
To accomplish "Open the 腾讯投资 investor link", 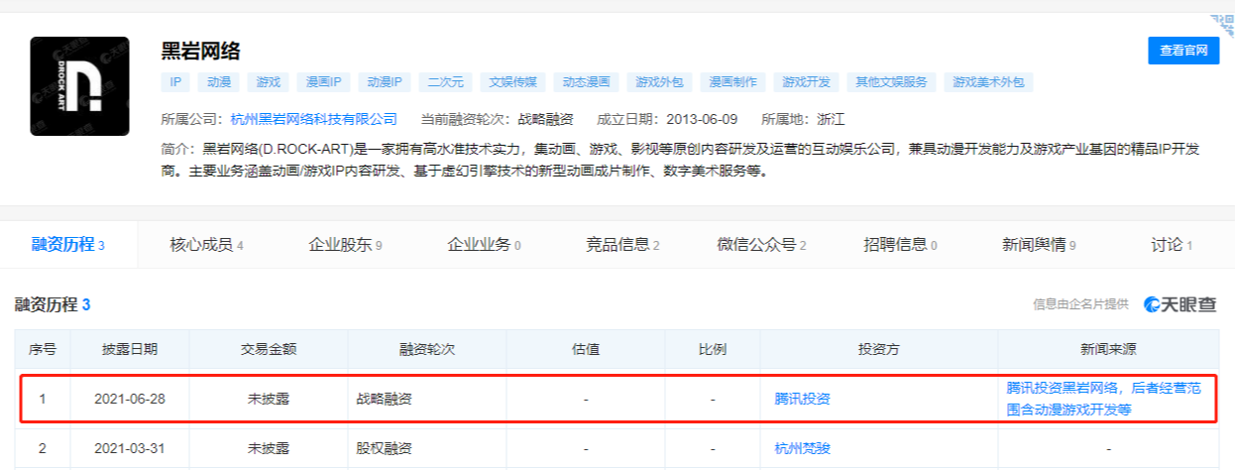I will tap(802, 399).
